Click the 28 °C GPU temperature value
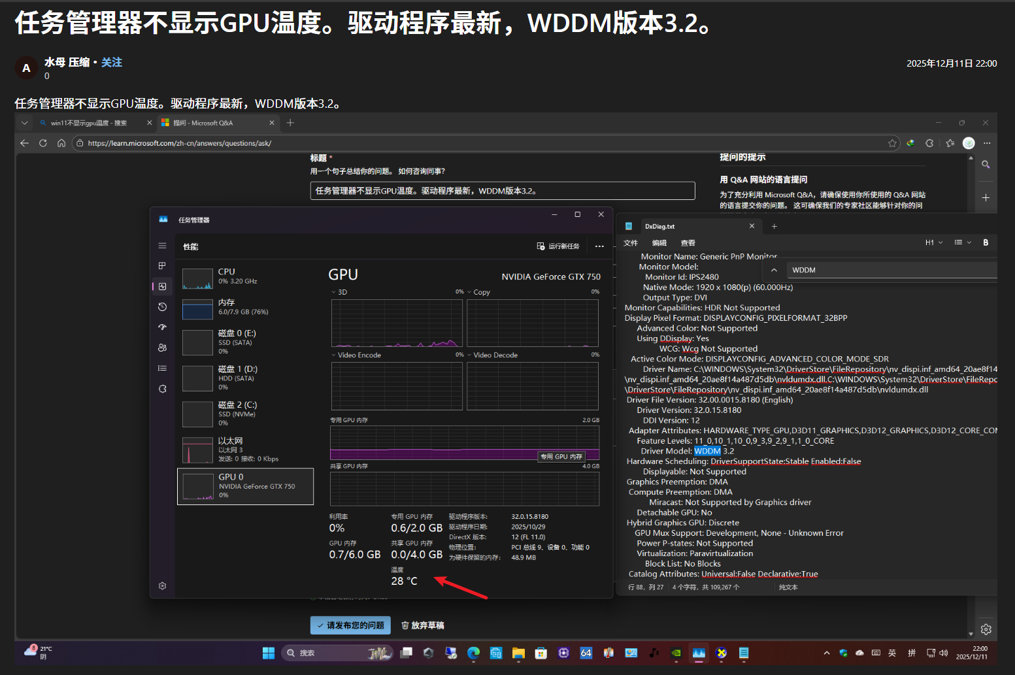This screenshot has height=675, width=1015. (x=404, y=581)
